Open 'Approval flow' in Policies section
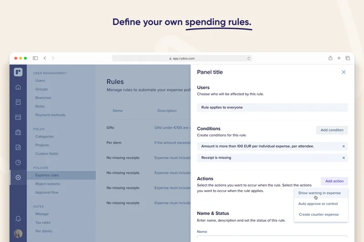 pos(47,193)
